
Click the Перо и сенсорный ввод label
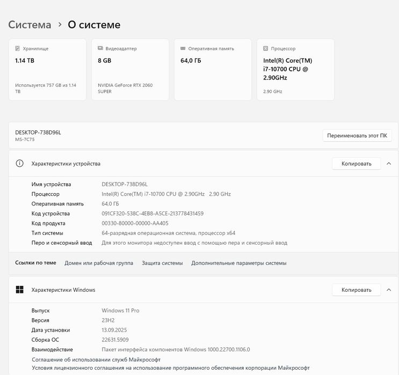(x=62, y=243)
